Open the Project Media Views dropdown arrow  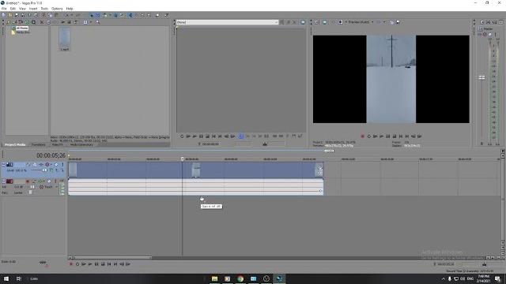(x=91, y=22)
